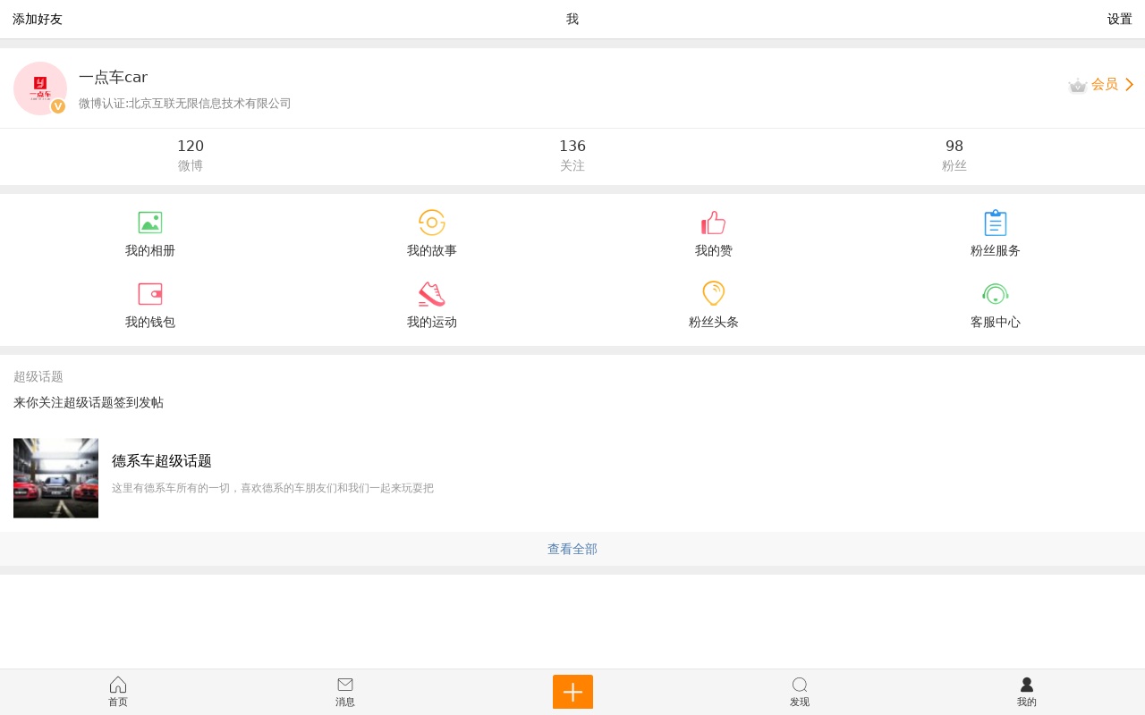Switch to the 我的 profile tab
1145x715 pixels.
click(1027, 692)
